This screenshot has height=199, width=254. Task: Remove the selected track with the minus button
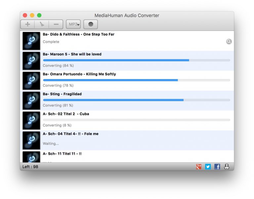pos(56,24)
